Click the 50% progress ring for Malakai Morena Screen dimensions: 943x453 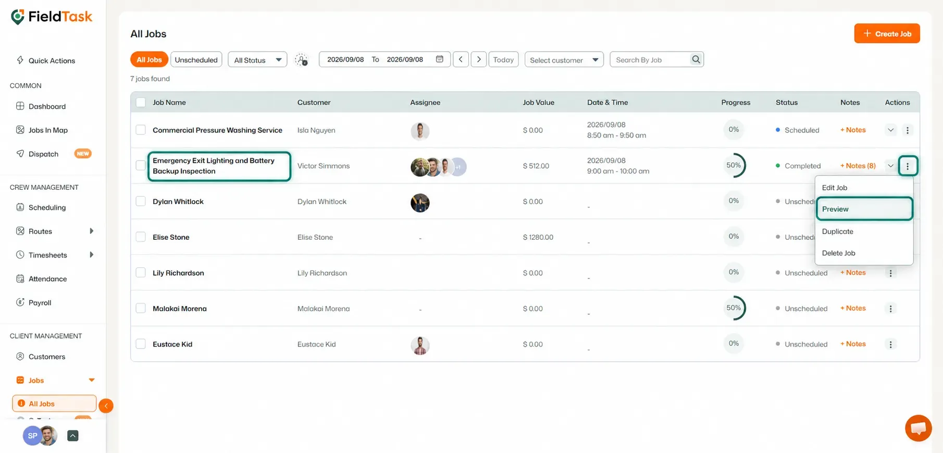(734, 308)
